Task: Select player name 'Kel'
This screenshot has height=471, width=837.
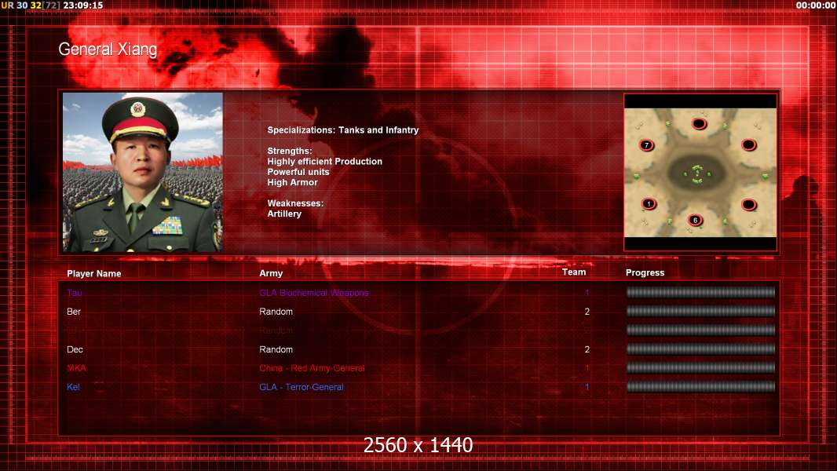Action: click(x=73, y=387)
